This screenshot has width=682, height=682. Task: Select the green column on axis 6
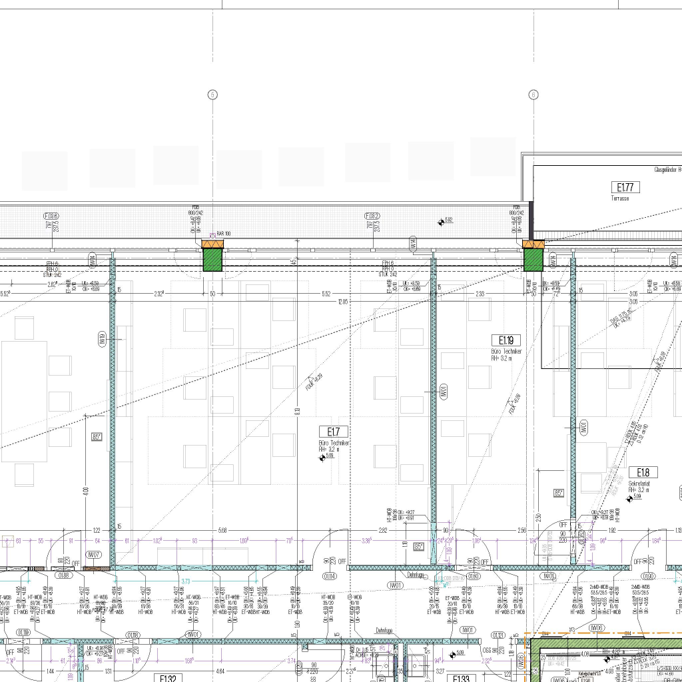(x=533, y=260)
